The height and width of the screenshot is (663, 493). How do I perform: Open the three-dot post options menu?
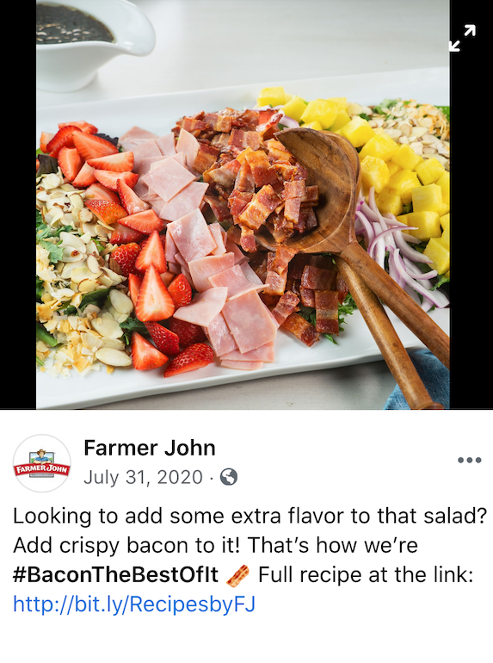pos(470,460)
